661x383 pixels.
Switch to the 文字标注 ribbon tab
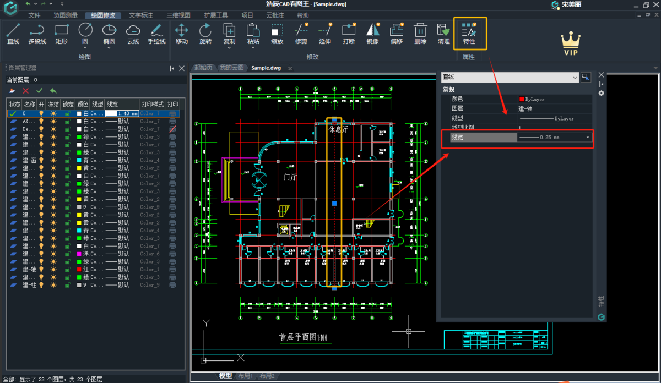(141, 15)
